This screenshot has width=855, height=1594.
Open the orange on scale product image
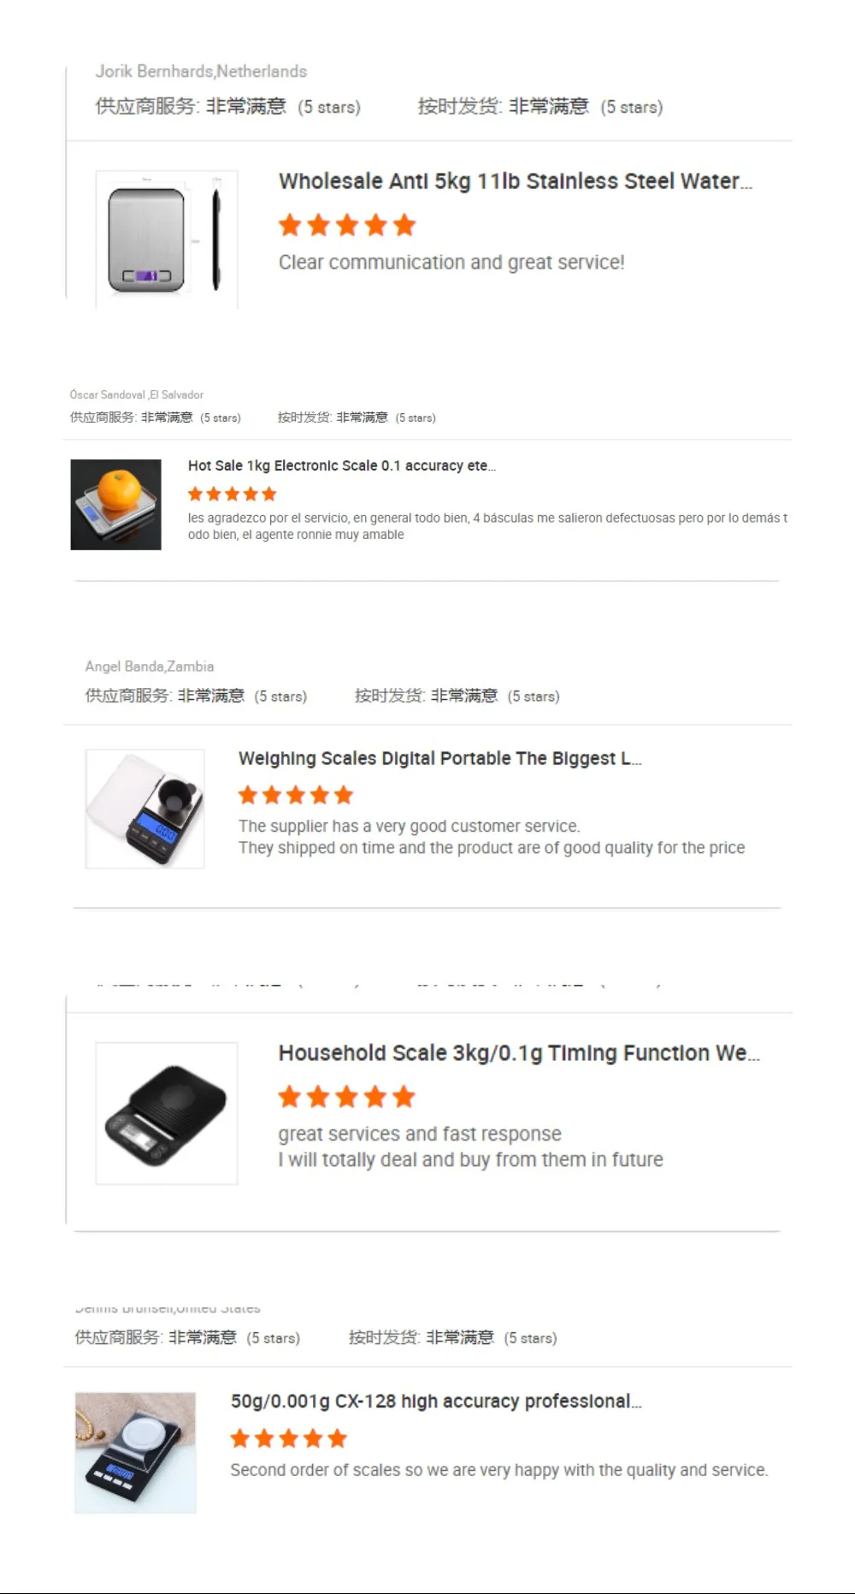(115, 505)
